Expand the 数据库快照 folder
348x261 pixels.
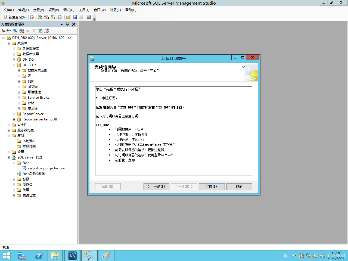[x=14, y=54]
